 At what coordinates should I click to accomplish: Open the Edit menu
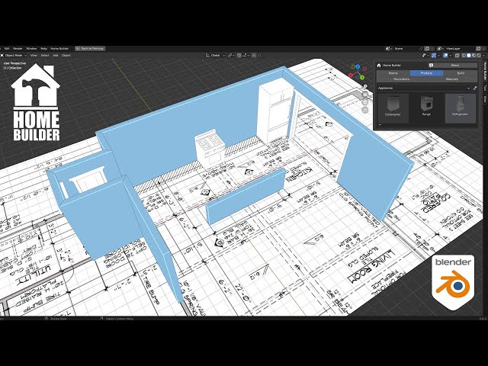click(7, 49)
